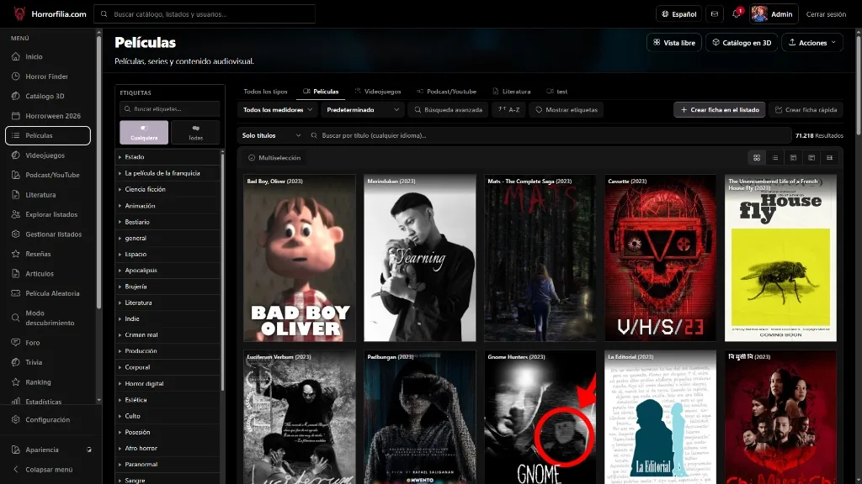Toggle Mostrar etiquetas
862x484 pixels.
point(567,110)
